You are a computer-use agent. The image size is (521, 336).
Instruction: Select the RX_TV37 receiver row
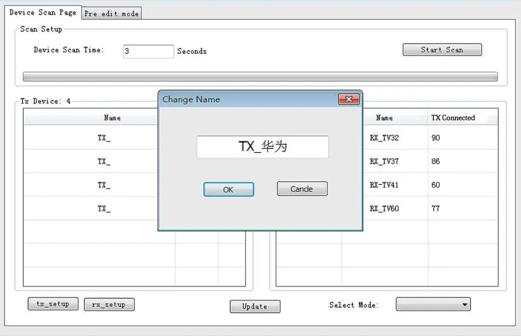point(430,161)
